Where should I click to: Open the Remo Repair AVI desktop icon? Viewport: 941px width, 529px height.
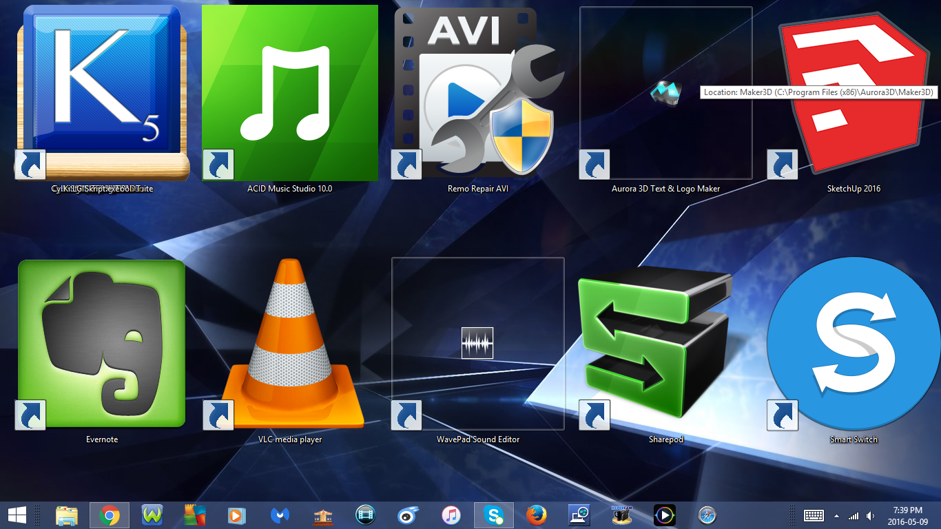click(x=478, y=93)
